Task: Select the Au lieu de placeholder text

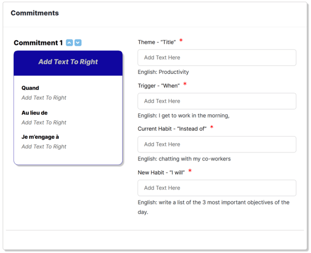Action: pos(44,123)
